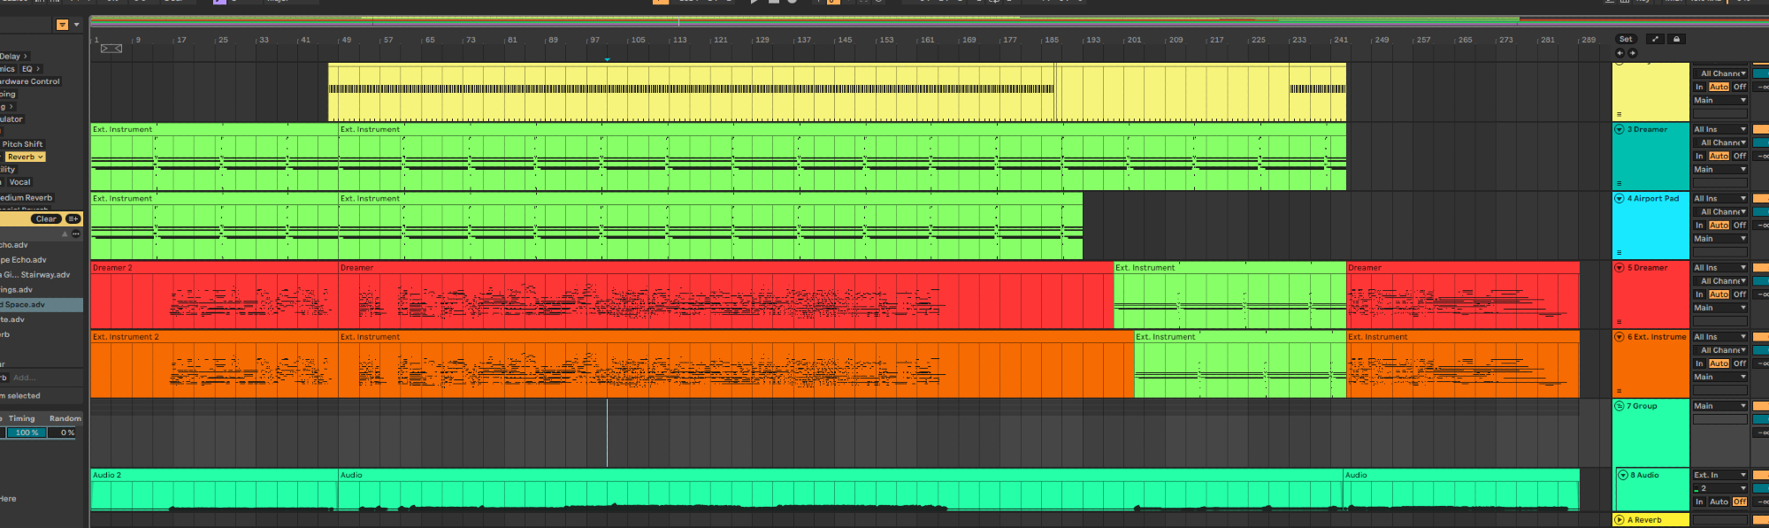The image size is (1769, 528).
Task: Switch 4 Airport Pad monitor to Off
Action: coord(1739,226)
